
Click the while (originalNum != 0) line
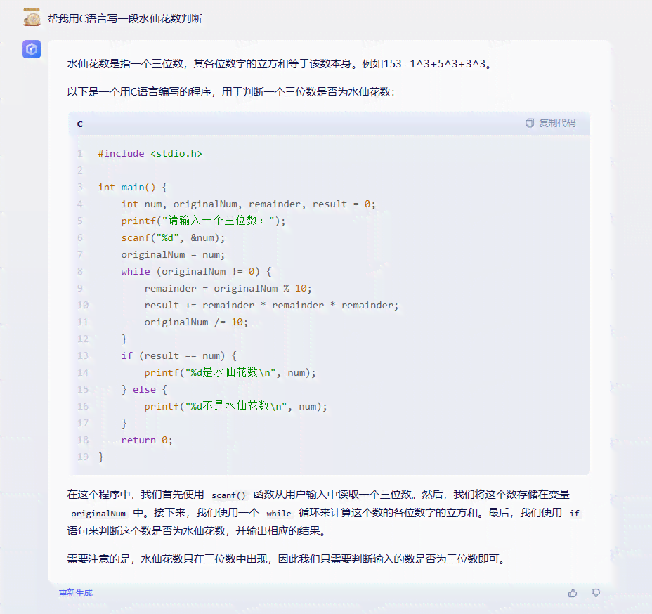point(196,271)
